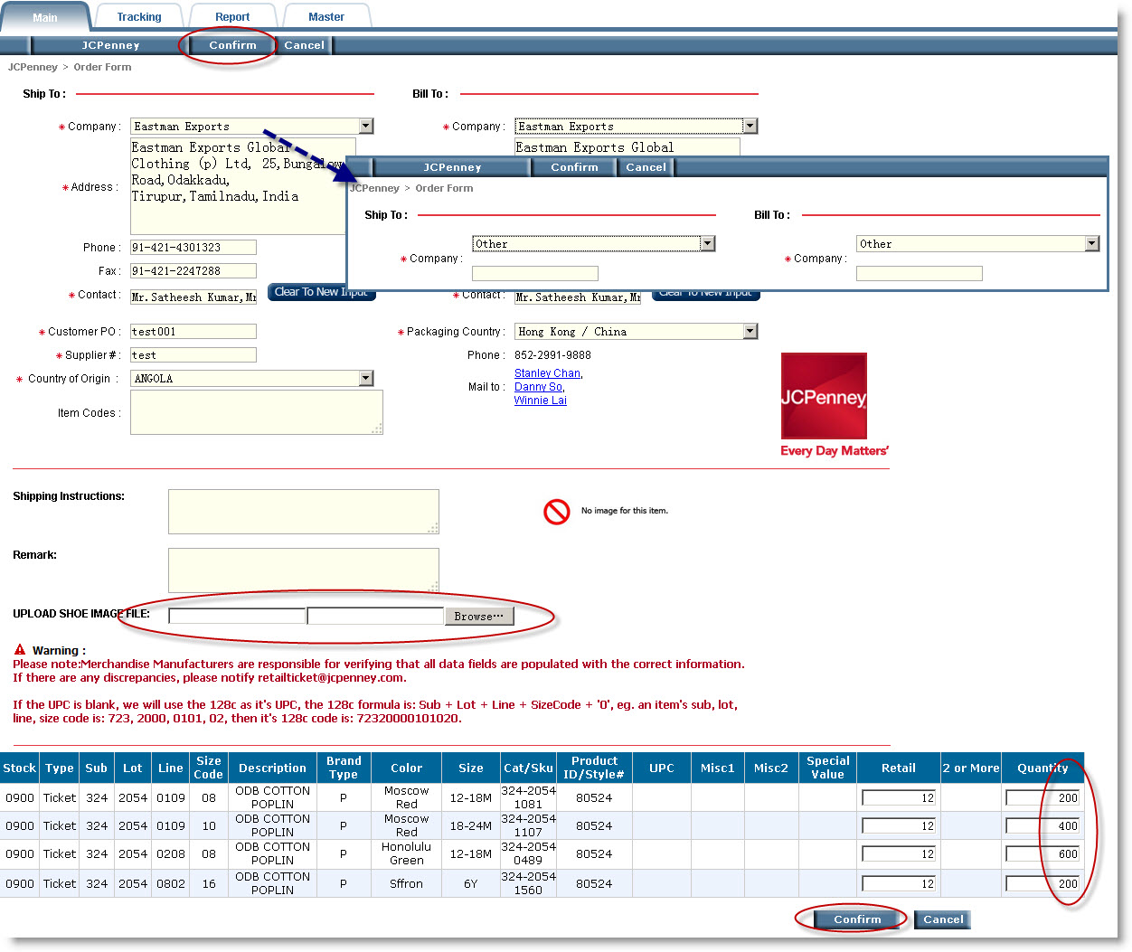Open the Bill To Company dropdown
This screenshot has width=1132, height=952.
pyautogui.click(x=750, y=127)
